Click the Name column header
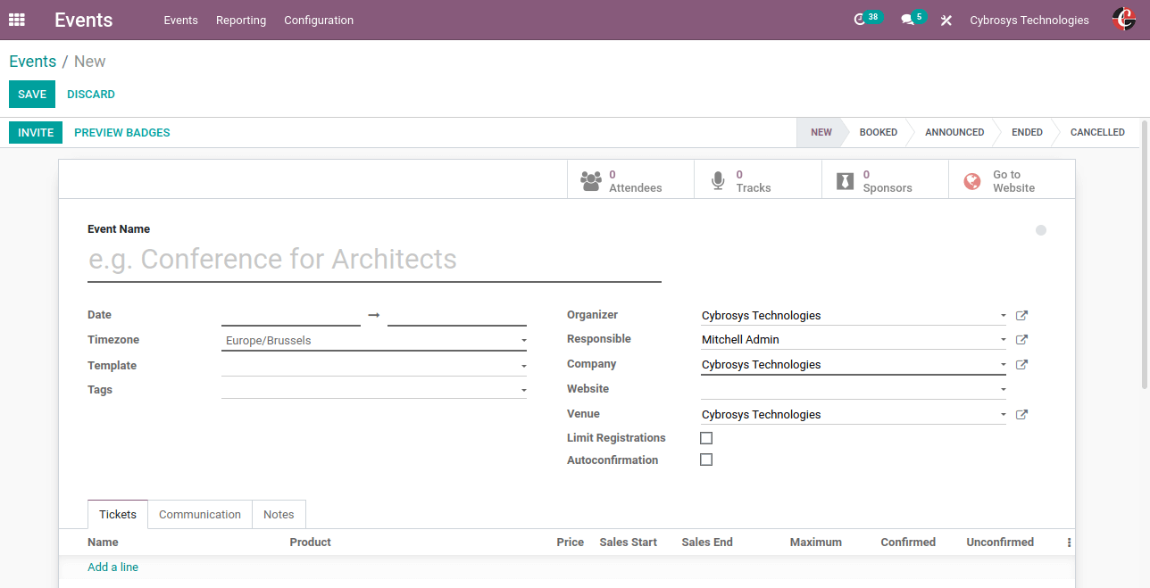The image size is (1150, 588). pos(103,542)
